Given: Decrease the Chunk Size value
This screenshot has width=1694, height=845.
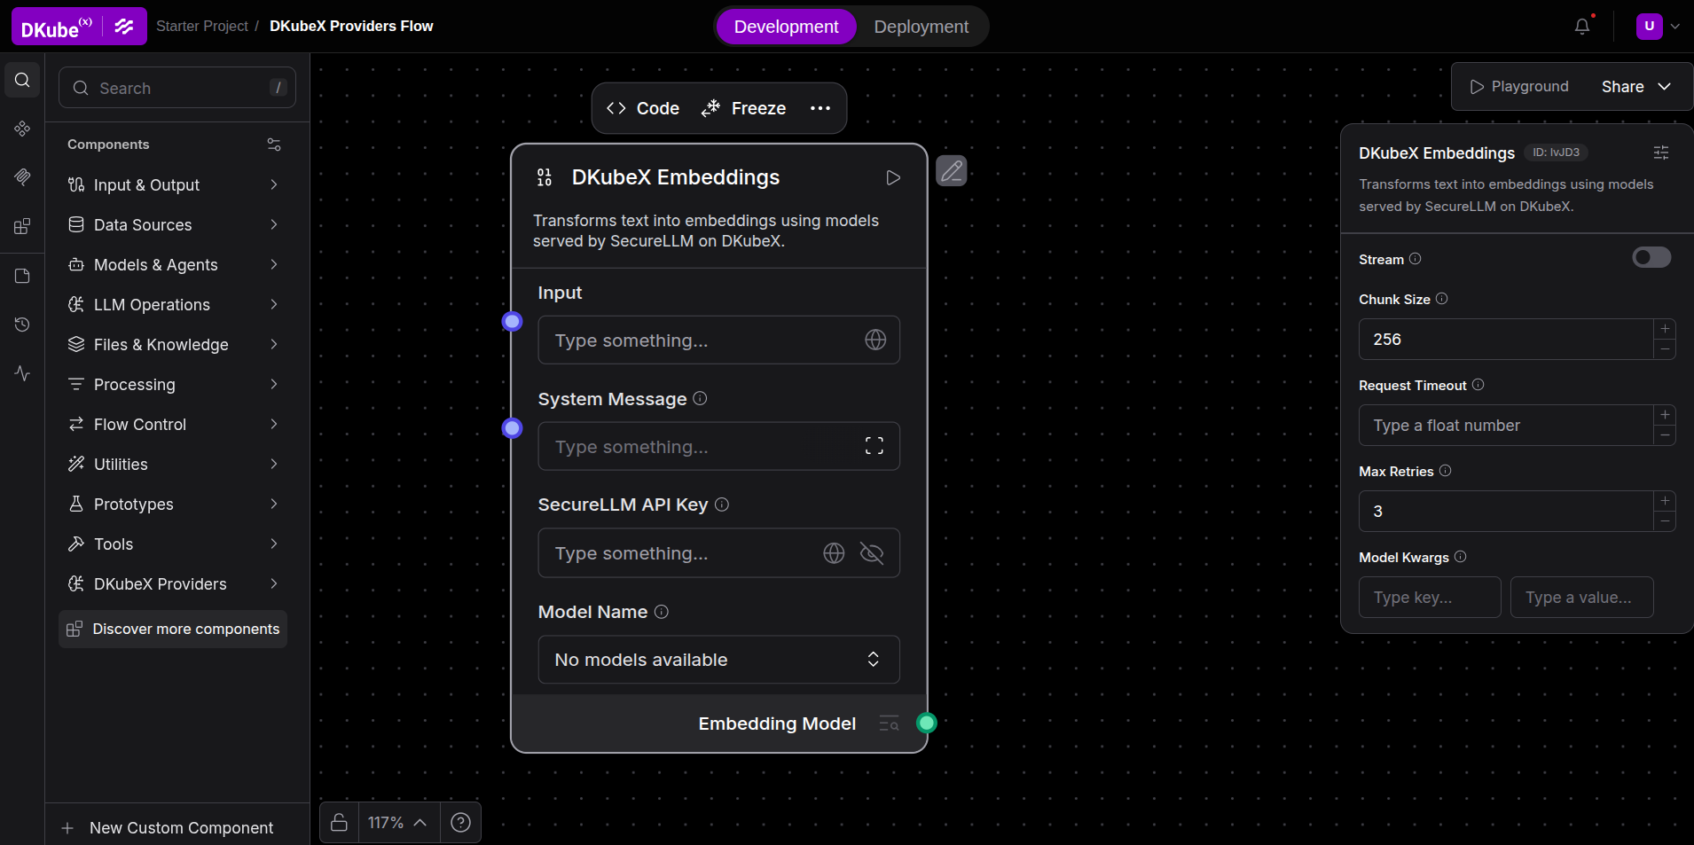Looking at the screenshot, I should point(1665,349).
